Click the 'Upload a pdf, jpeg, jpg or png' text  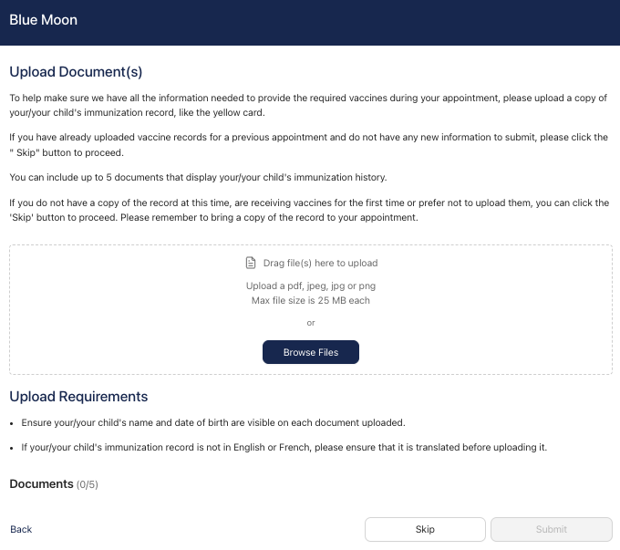click(311, 286)
